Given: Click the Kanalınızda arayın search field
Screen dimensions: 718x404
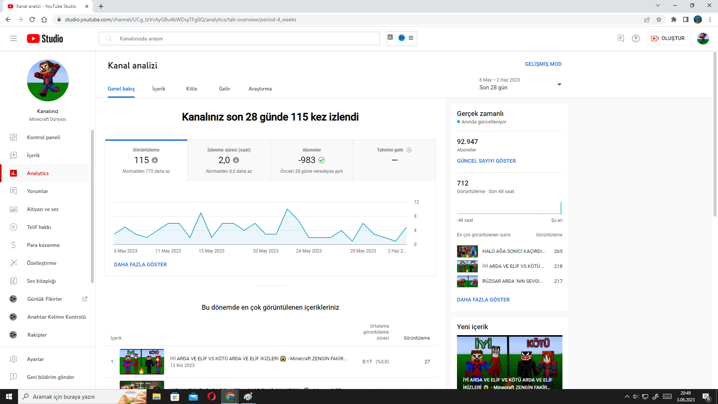Looking at the screenshot, I should [x=239, y=39].
